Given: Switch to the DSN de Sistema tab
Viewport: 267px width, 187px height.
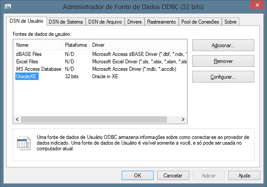Looking at the screenshot, I should point(65,22).
